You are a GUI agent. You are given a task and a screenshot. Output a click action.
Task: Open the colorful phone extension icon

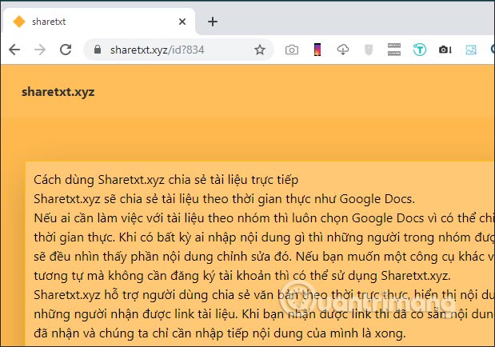317,50
